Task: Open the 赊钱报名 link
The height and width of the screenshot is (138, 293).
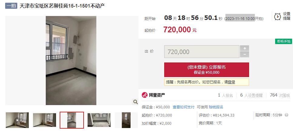Action: [216, 107]
